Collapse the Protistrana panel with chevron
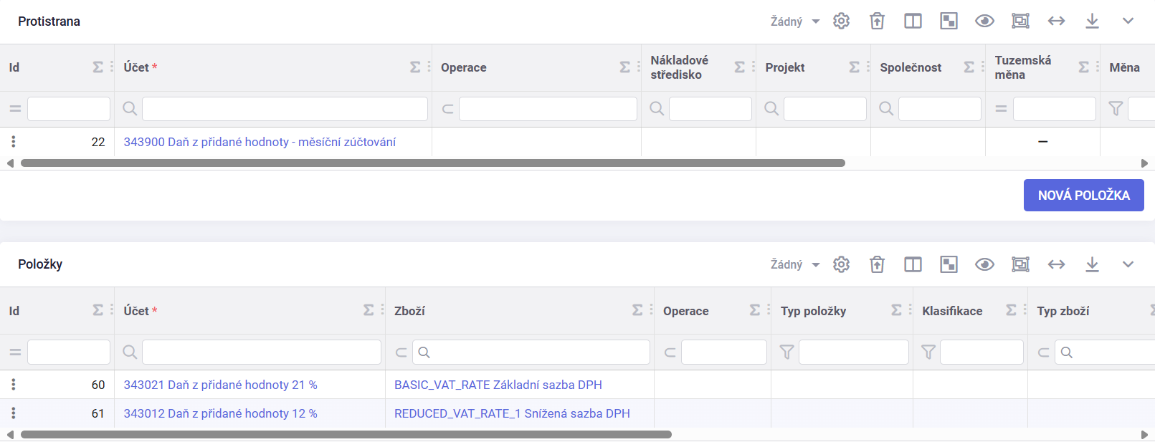 coord(1128,21)
